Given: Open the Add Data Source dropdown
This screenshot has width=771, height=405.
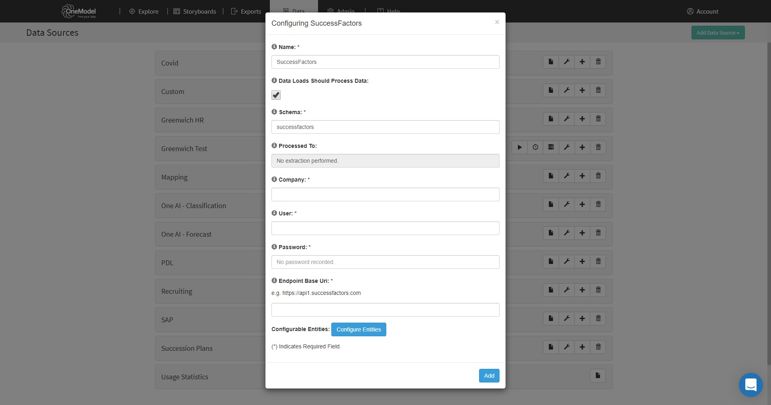Looking at the screenshot, I should pyautogui.click(x=718, y=33).
